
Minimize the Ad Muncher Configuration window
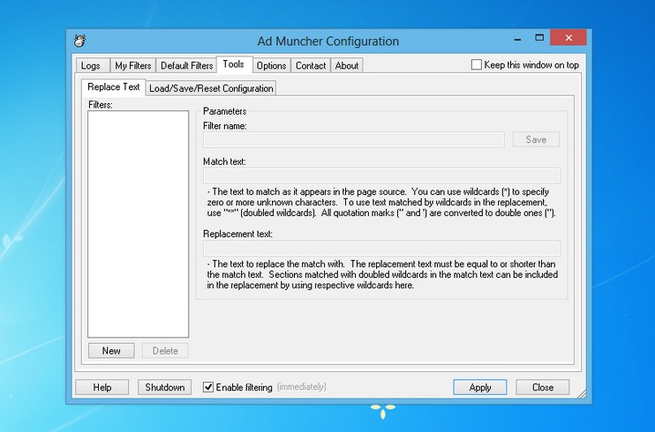pos(517,39)
